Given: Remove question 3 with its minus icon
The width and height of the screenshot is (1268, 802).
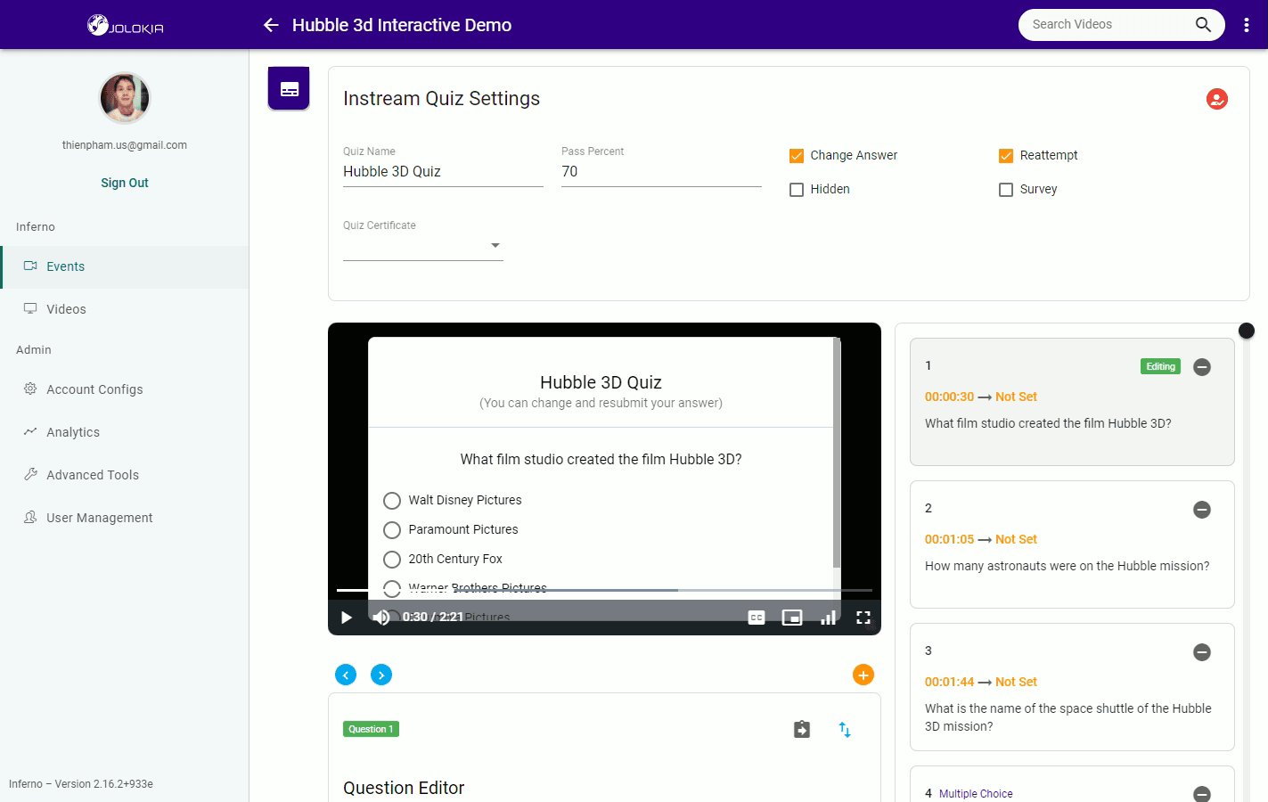Looking at the screenshot, I should point(1201,652).
